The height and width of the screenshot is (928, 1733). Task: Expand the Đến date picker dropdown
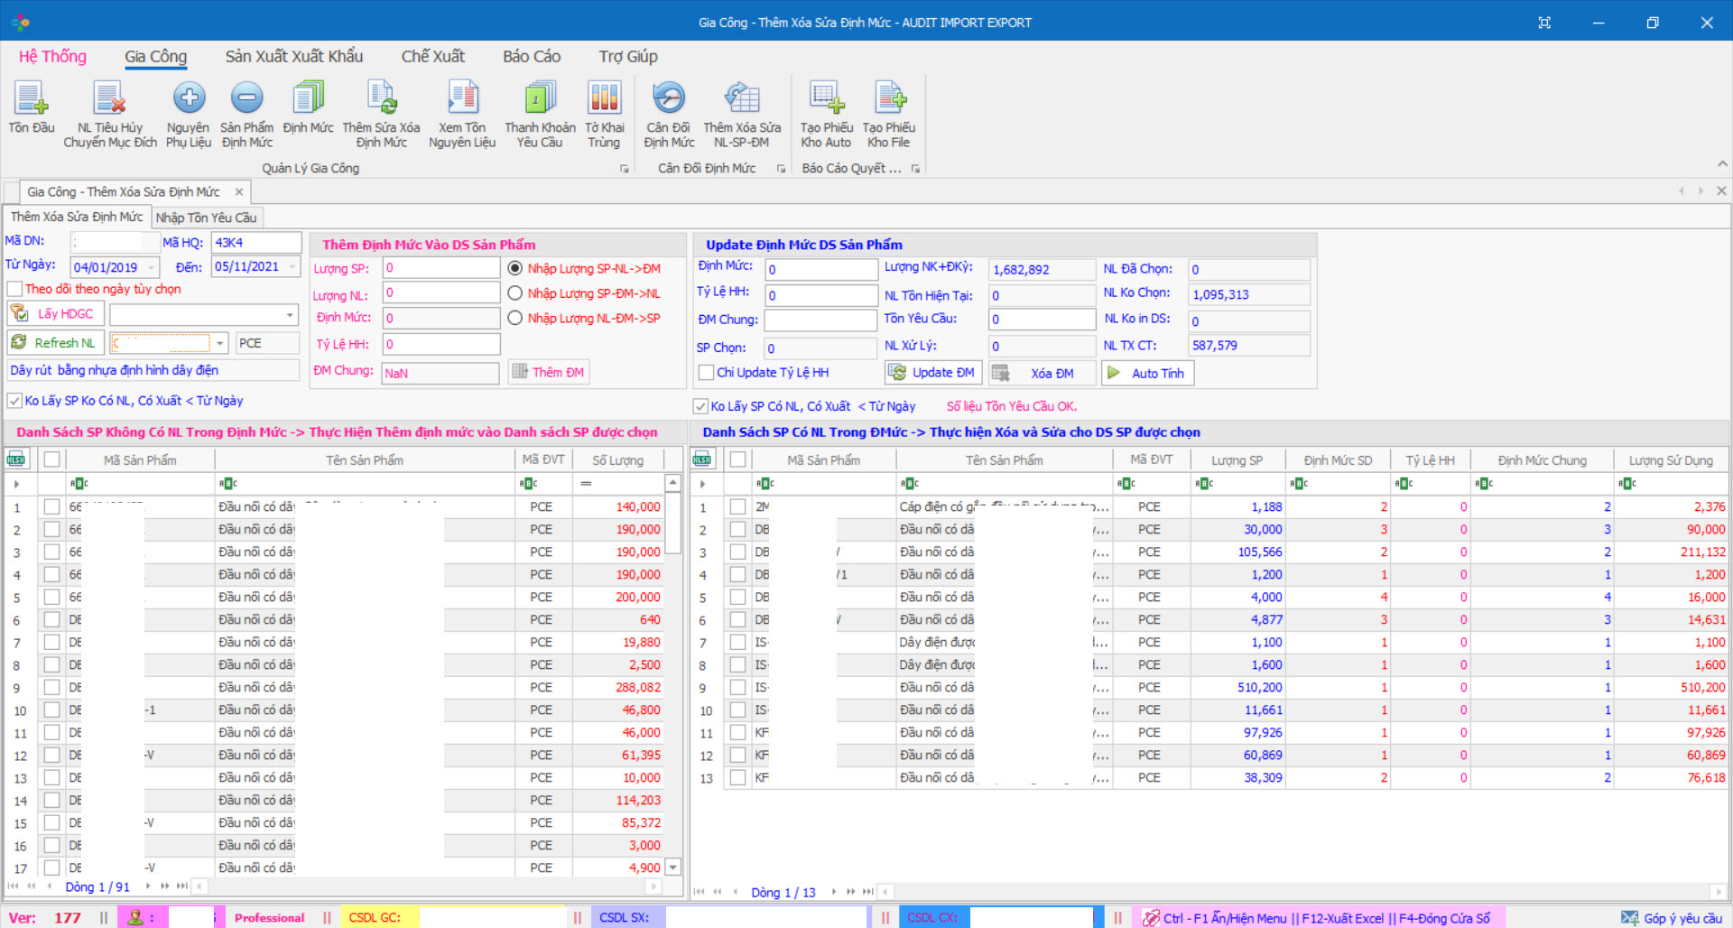[x=292, y=267]
